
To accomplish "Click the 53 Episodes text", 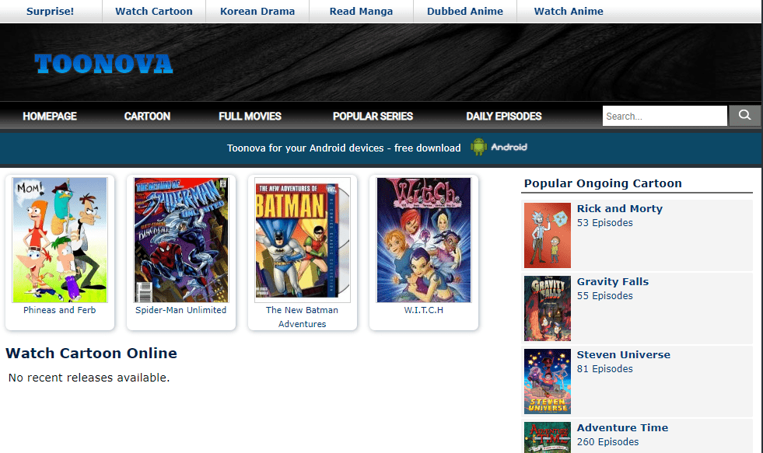I will coord(605,222).
